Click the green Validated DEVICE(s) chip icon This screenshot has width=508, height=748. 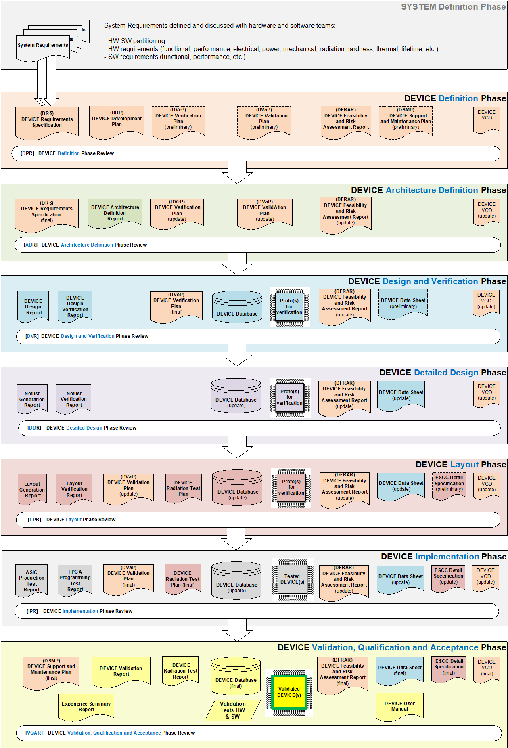coord(289,692)
